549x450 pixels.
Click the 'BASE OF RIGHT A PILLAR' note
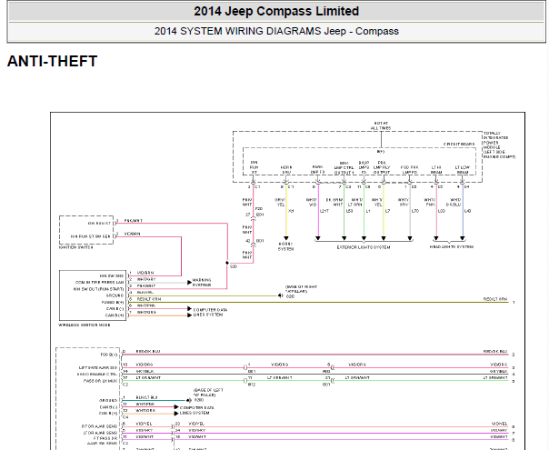301,289
